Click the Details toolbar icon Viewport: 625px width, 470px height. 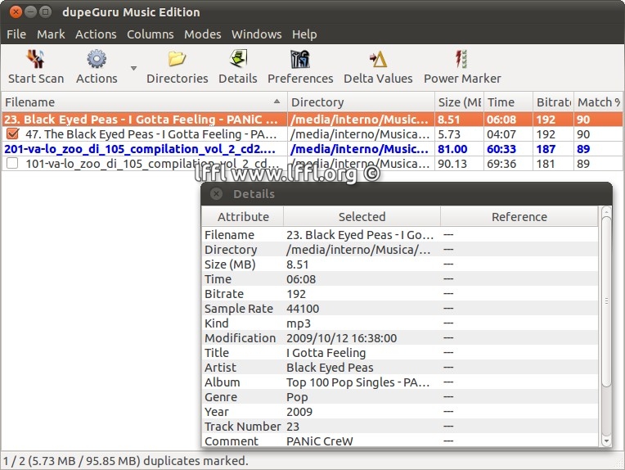(x=238, y=60)
